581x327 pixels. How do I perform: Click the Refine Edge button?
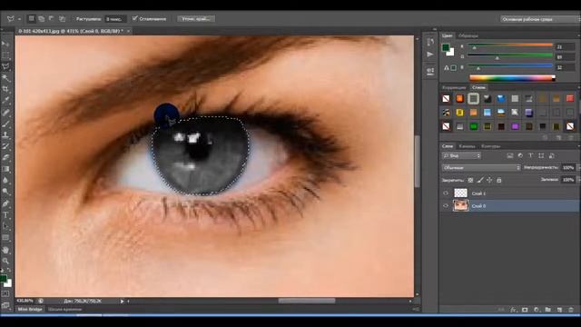196,18
